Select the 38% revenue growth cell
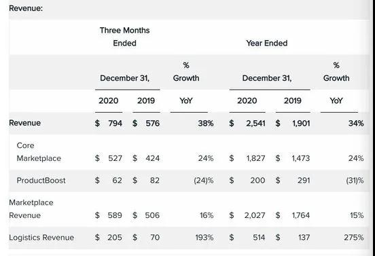The image size is (375, 256). click(206, 124)
